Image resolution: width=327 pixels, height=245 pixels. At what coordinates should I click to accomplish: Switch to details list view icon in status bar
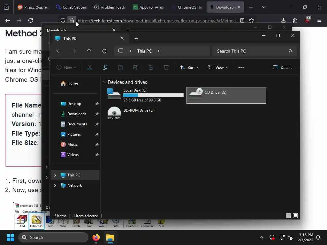288,216
